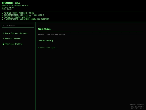Click the Search Archive input field

point(18,26)
